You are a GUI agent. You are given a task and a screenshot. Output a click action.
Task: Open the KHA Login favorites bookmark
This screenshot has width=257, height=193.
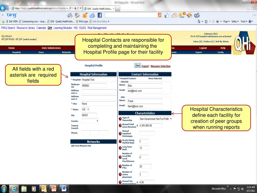(x=82, y=21)
